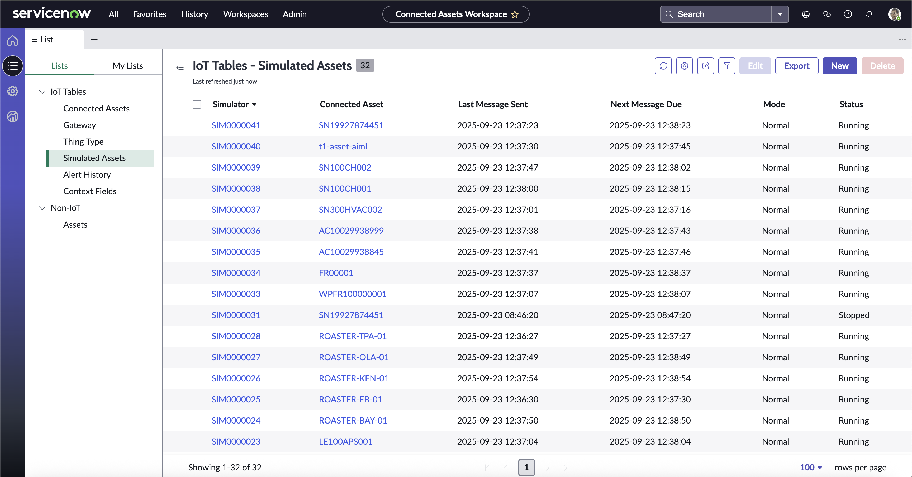Collapse the list navigation panel icon
The width and height of the screenshot is (912, 477).
point(180,67)
